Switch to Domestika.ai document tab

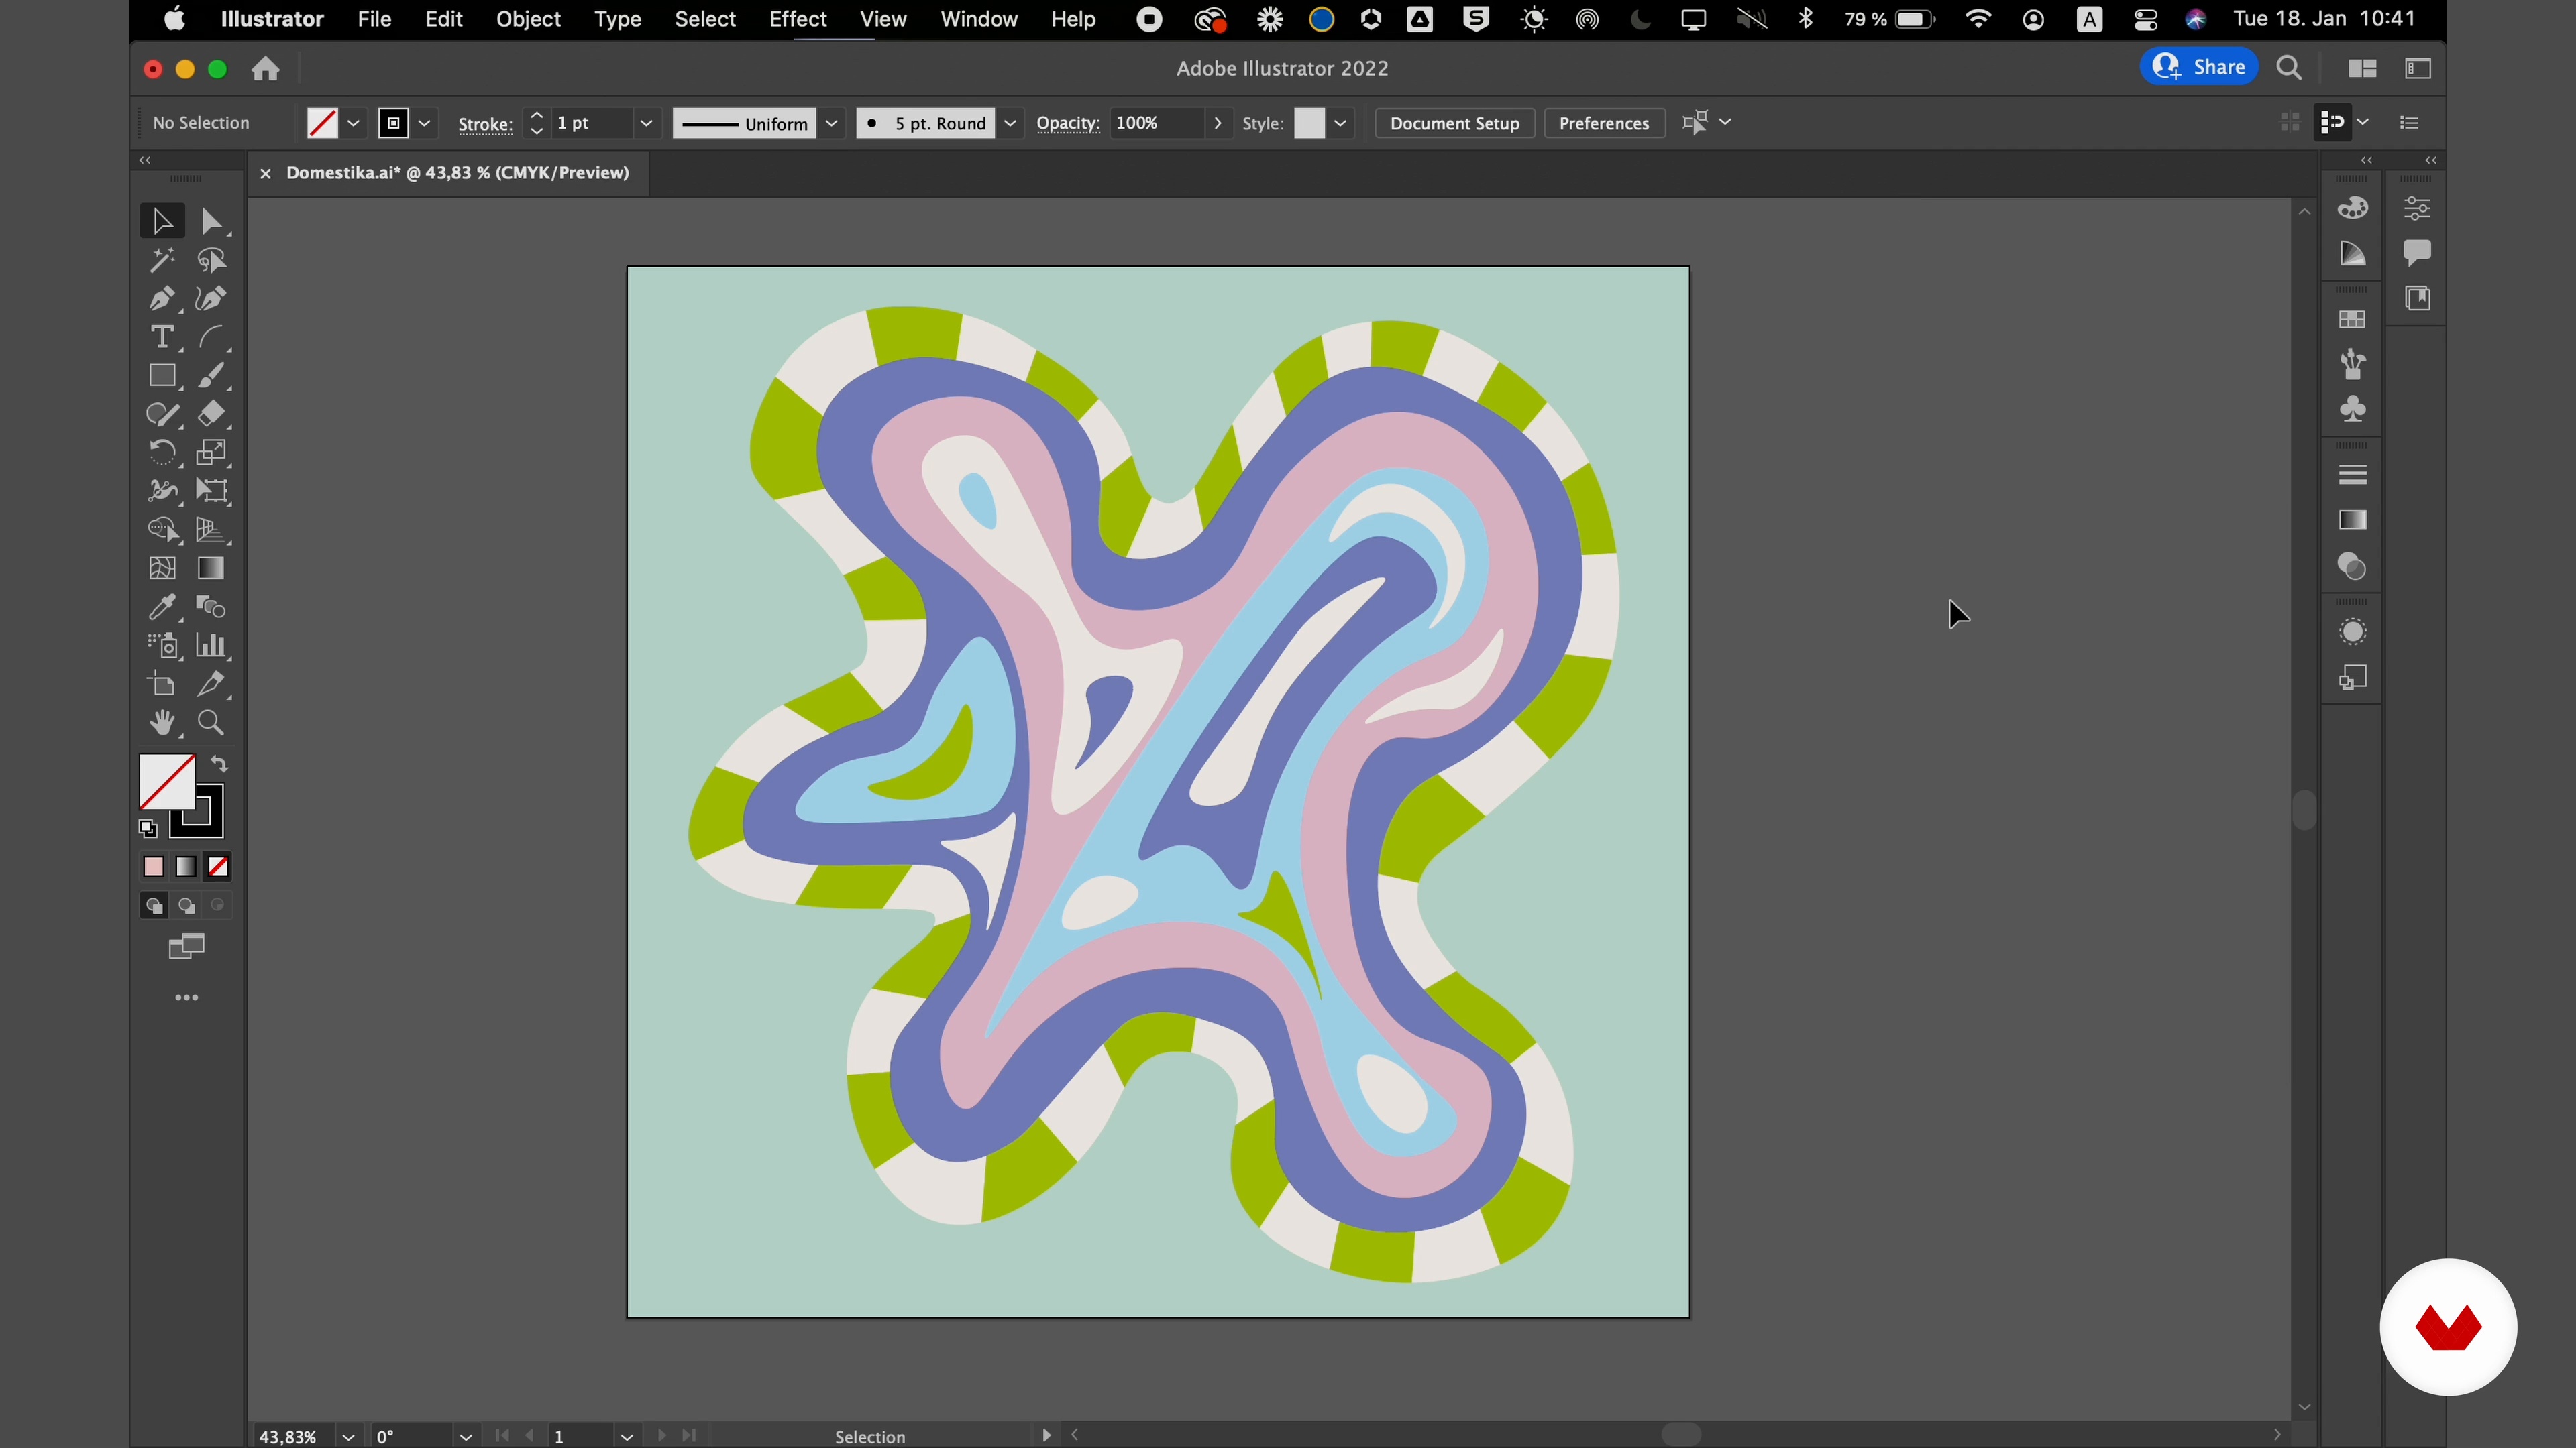point(458,173)
